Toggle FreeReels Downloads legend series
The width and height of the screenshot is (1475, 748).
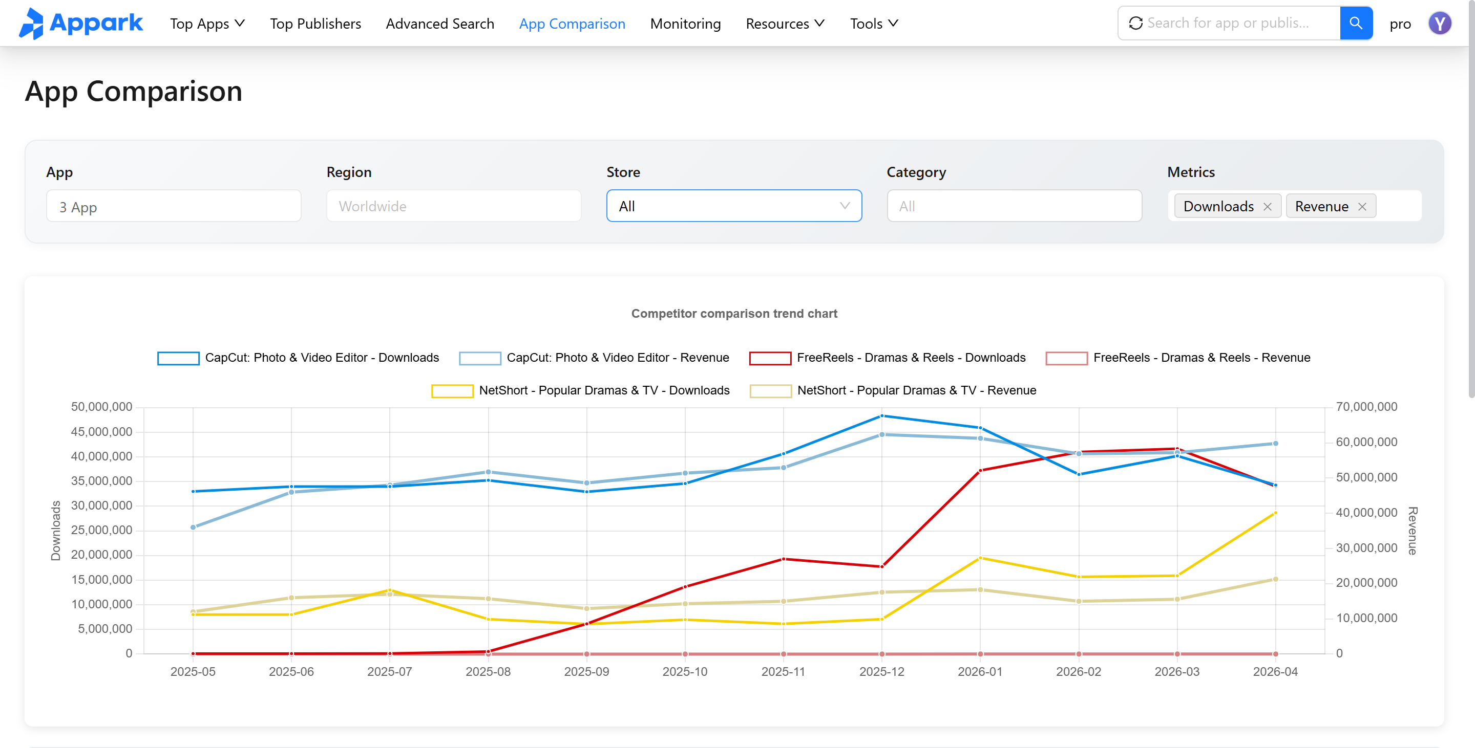(887, 358)
